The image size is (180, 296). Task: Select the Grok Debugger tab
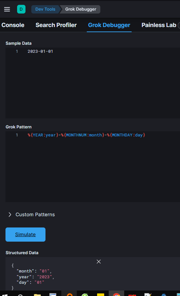pyautogui.click(x=109, y=25)
